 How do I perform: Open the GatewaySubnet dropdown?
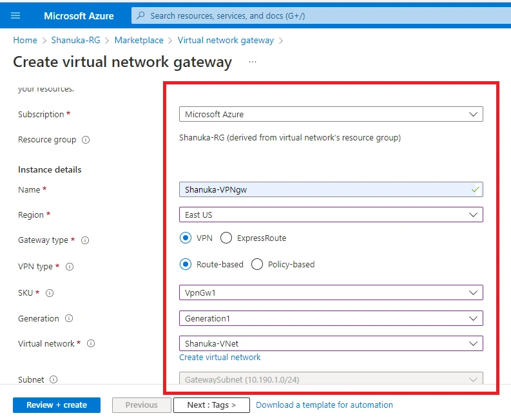331,379
